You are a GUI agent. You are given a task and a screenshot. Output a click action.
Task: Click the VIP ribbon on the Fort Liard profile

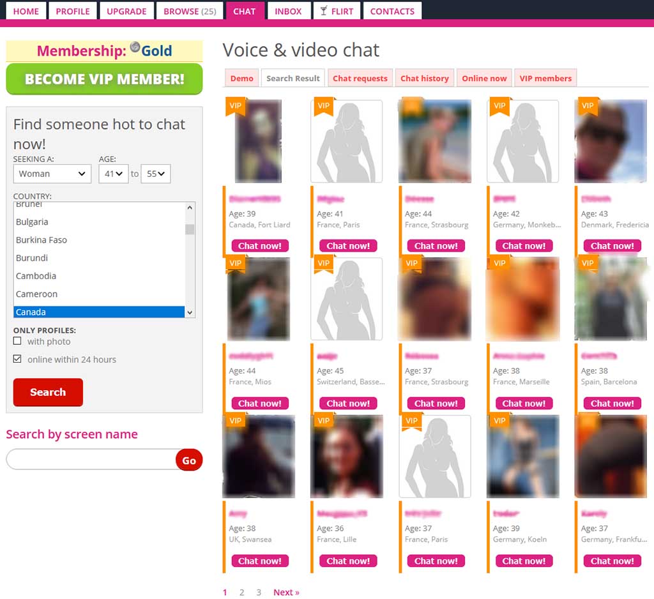pos(236,106)
